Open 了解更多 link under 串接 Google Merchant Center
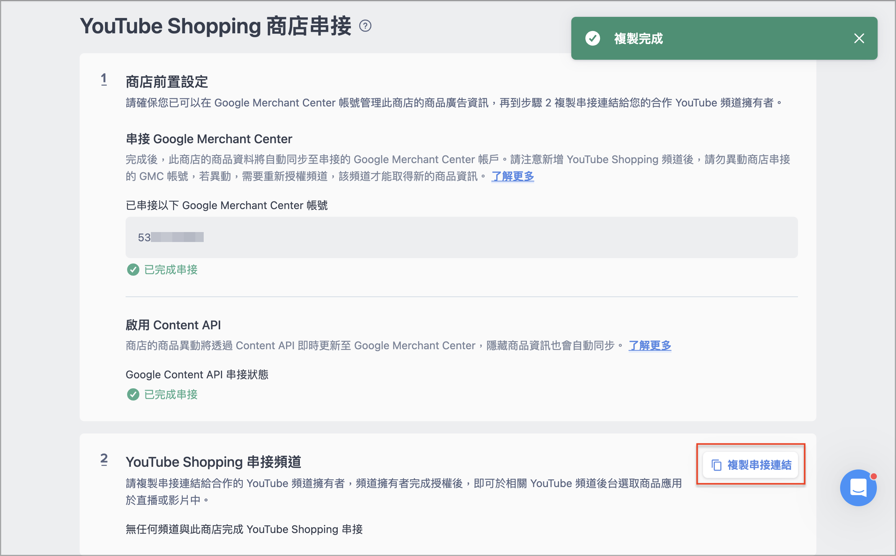This screenshot has height=556, width=896. tap(513, 176)
